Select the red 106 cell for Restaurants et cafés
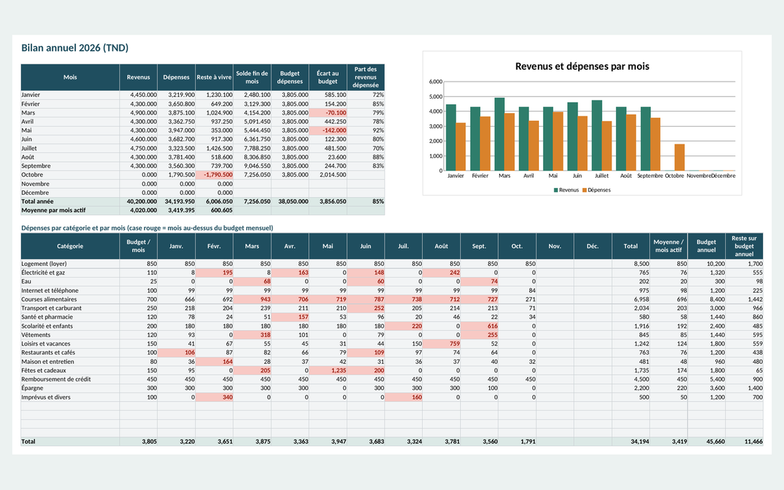 point(176,352)
